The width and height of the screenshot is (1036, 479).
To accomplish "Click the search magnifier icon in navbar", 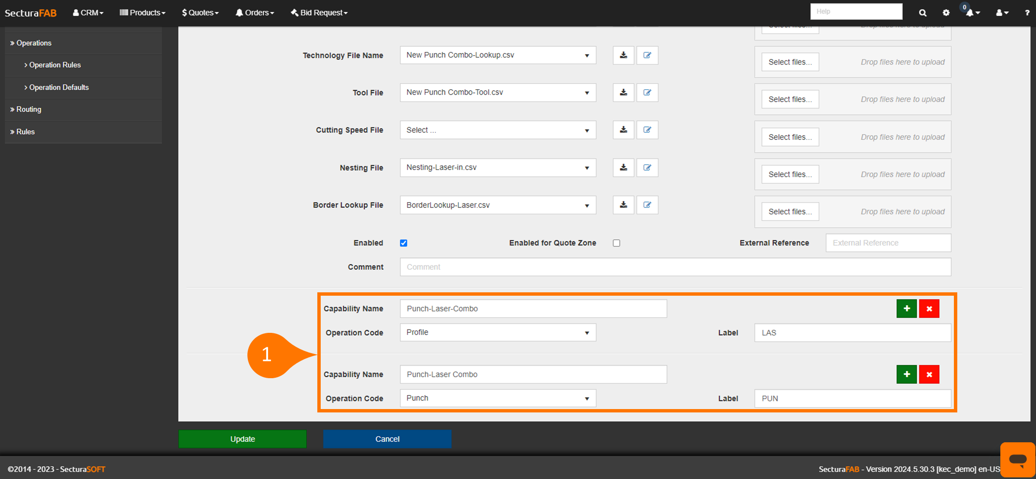I will pyautogui.click(x=922, y=13).
